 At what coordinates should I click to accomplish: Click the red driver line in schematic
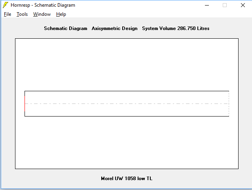(x=25, y=103)
